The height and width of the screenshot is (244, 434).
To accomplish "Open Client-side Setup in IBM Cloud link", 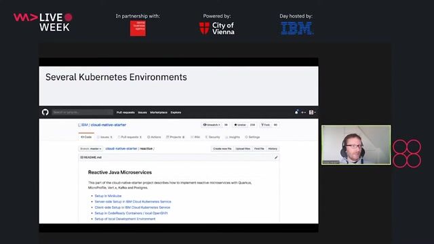I will [x=132, y=207].
